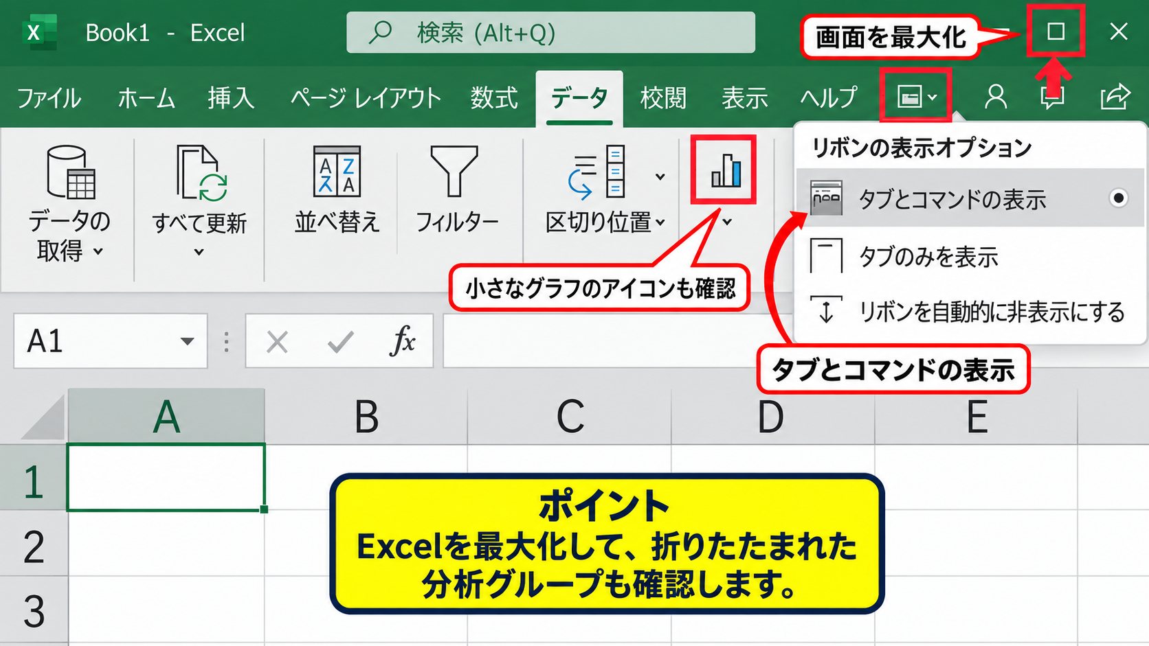Click the user account profile icon
The width and height of the screenshot is (1149, 646).
click(995, 97)
